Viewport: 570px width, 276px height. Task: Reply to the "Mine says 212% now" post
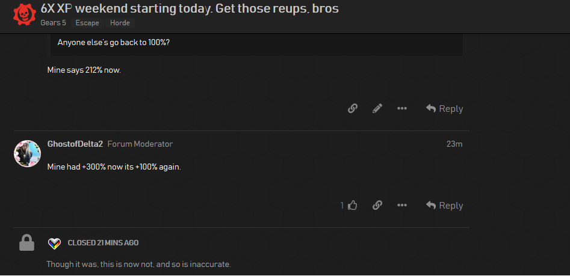(x=444, y=108)
